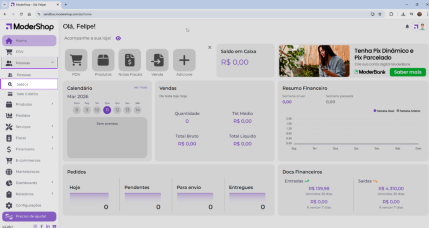
Task: Collapse the Pessoas sidebar menu
Action: [x=52, y=63]
